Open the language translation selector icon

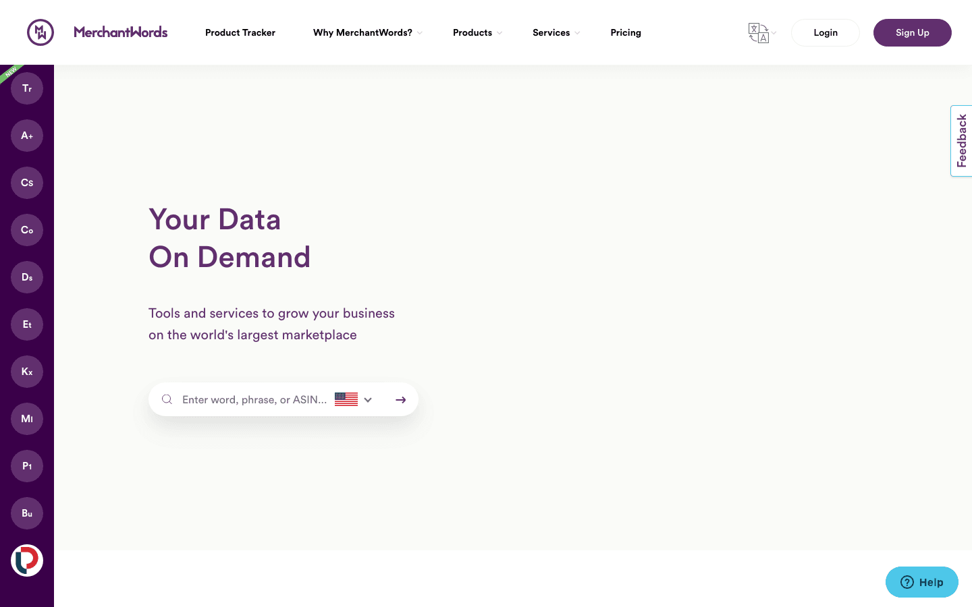click(759, 32)
